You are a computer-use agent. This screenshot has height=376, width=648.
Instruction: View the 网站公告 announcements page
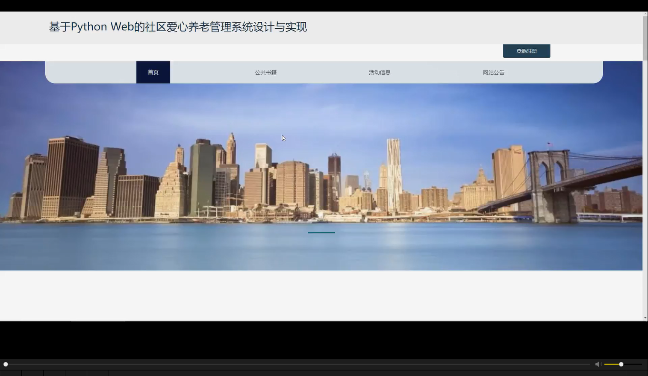pos(493,72)
